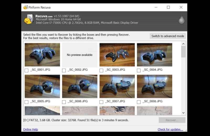
Task: Click the Piriform pear icon
Action: click(181, 20)
